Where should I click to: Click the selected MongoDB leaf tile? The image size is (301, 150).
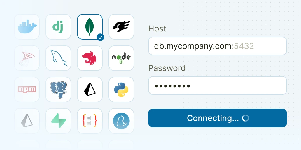(90, 27)
